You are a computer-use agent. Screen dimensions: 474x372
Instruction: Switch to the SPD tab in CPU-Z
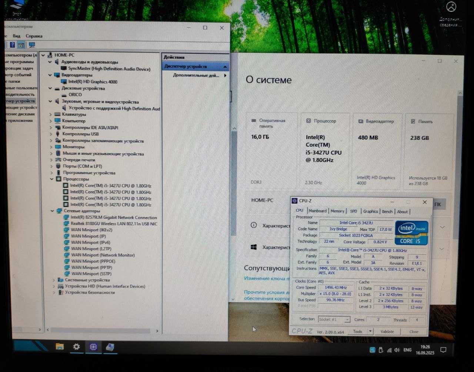[354, 211]
